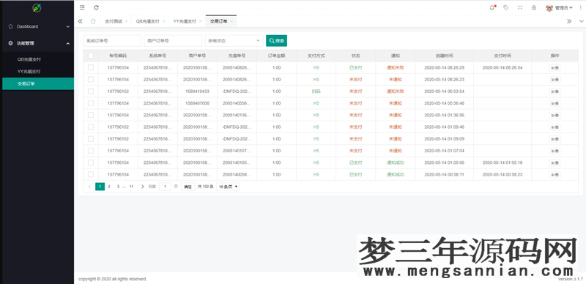
Task: Click pay time 2020-05-14 08:26:54
Action: (502, 67)
